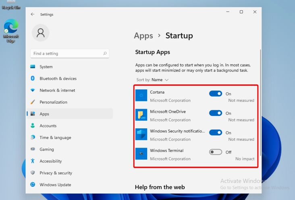Click the Find a setting search box
This screenshot has height=200, width=295.
pos(70,54)
